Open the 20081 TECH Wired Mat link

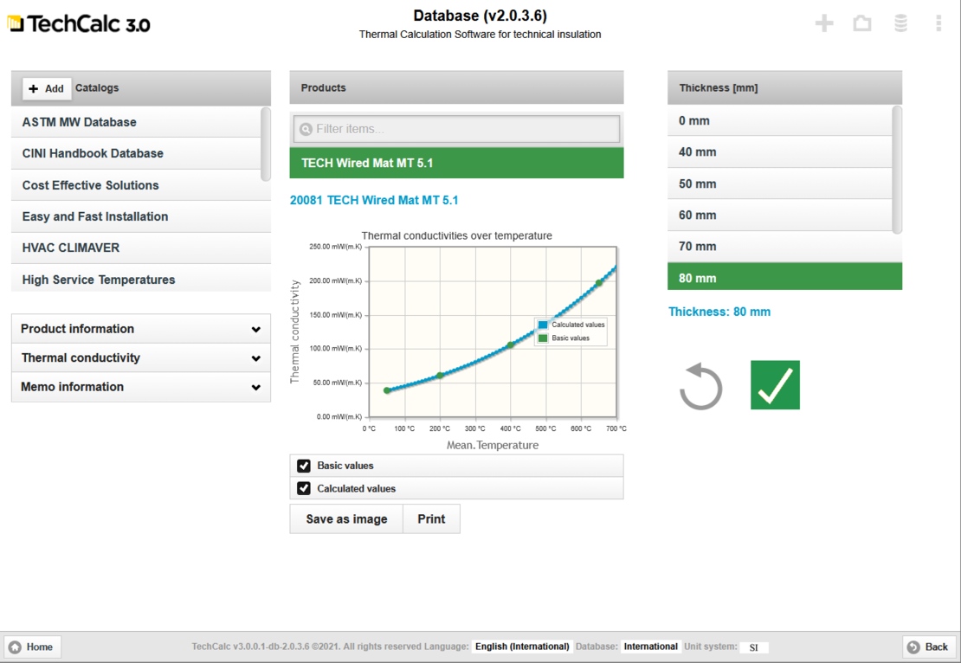click(374, 200)
